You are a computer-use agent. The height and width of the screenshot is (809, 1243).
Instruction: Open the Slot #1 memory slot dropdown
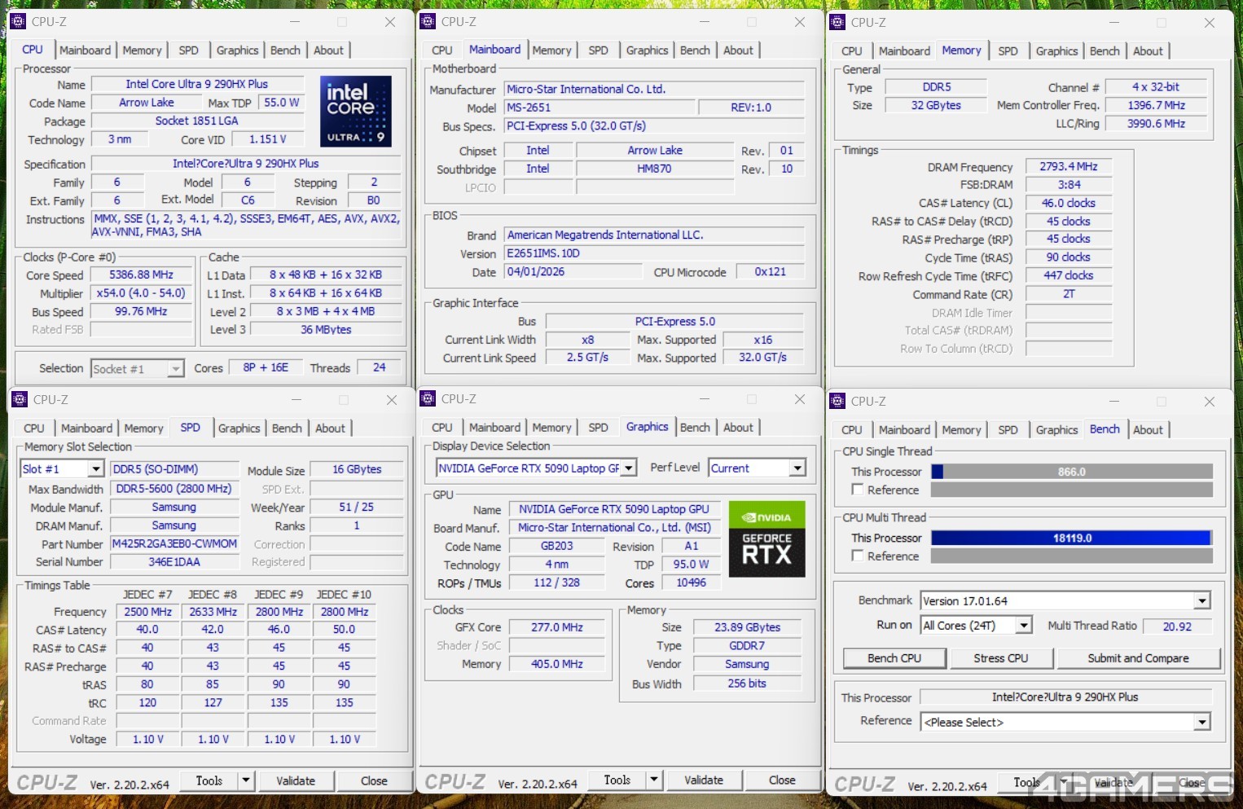[x=95, y=469]
